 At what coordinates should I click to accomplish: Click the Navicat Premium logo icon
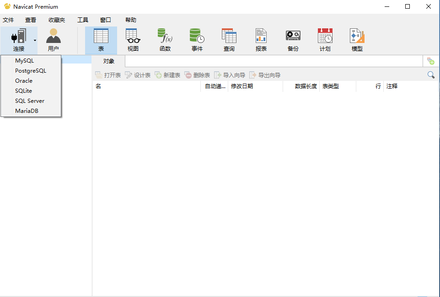coord(7,6)
